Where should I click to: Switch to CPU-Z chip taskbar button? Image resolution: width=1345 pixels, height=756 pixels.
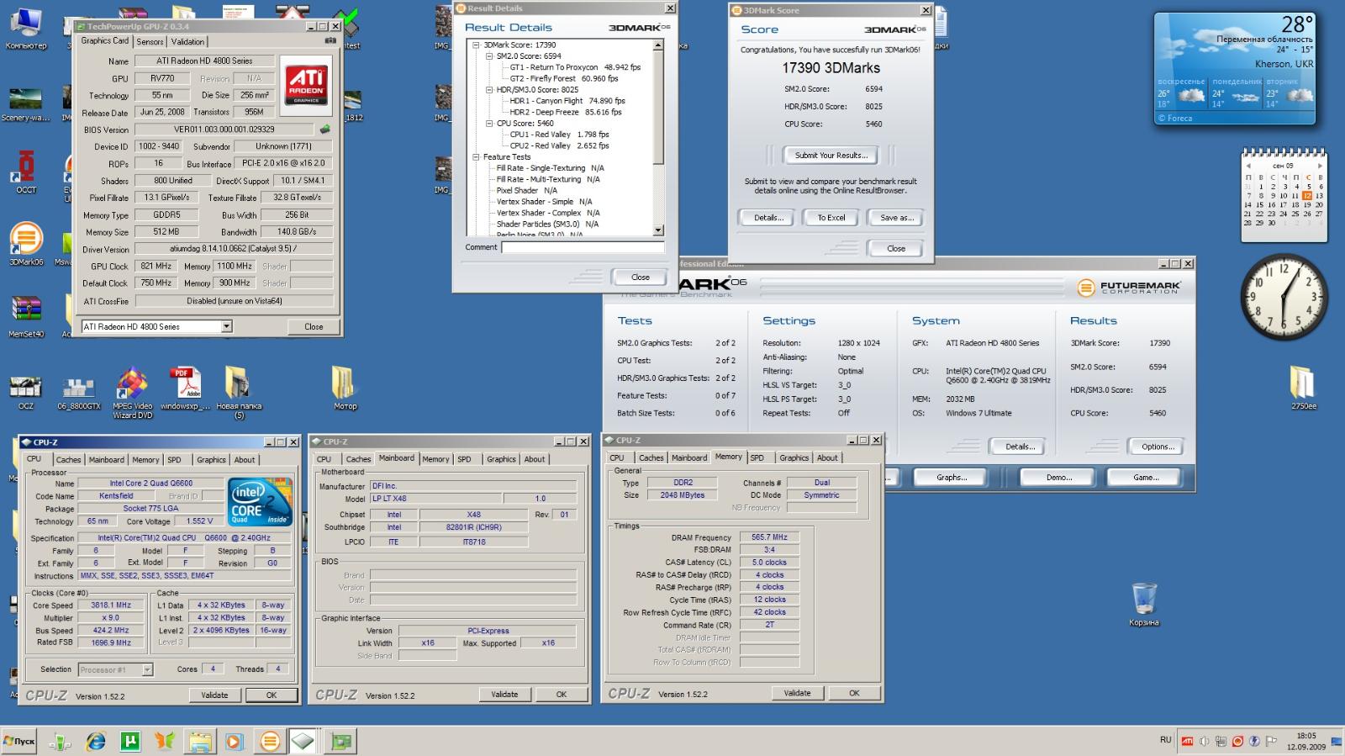(303, 741)
